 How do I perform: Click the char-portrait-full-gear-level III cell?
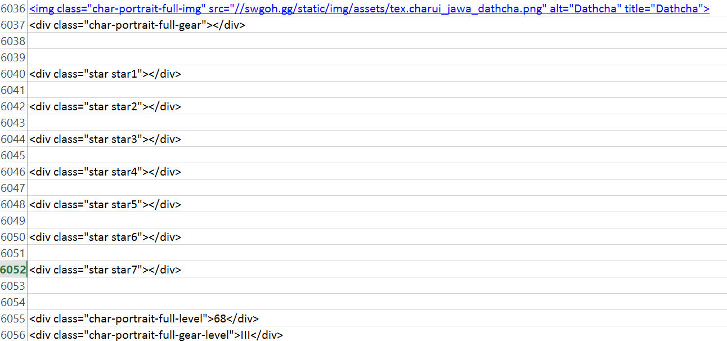(x=156, y=335)
